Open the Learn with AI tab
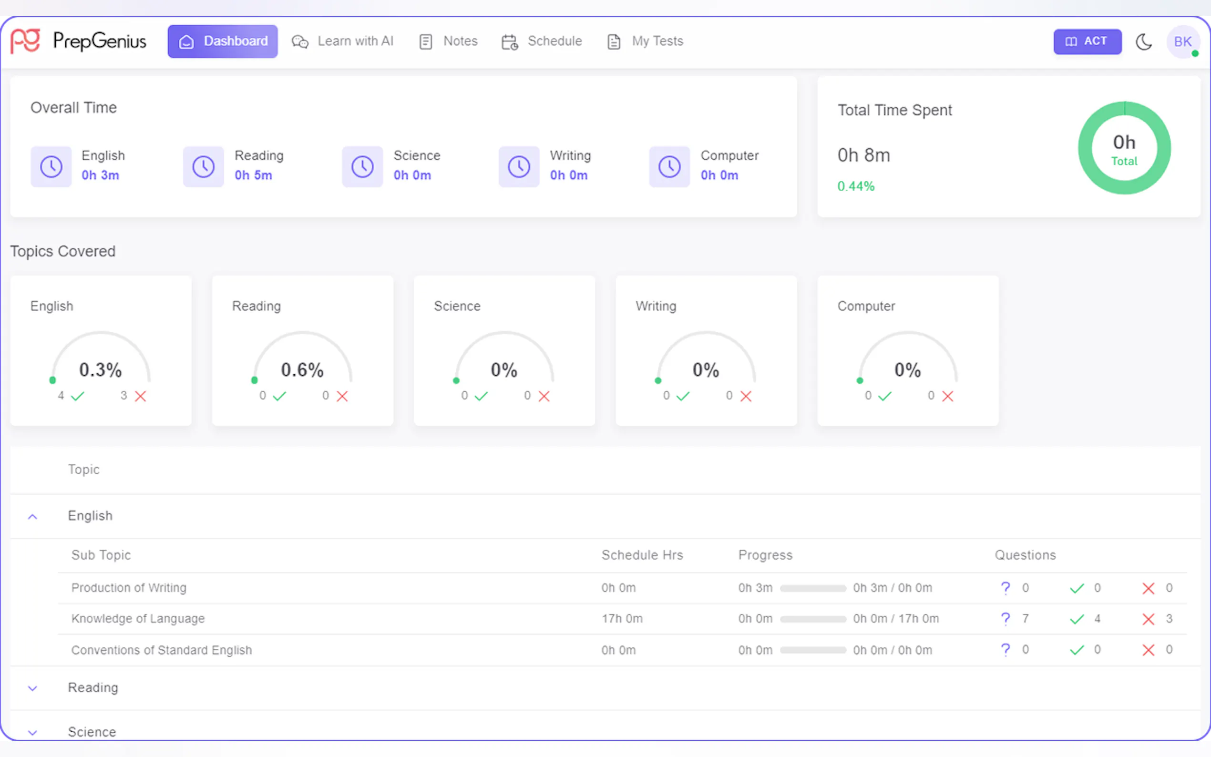 coord(343,41)
